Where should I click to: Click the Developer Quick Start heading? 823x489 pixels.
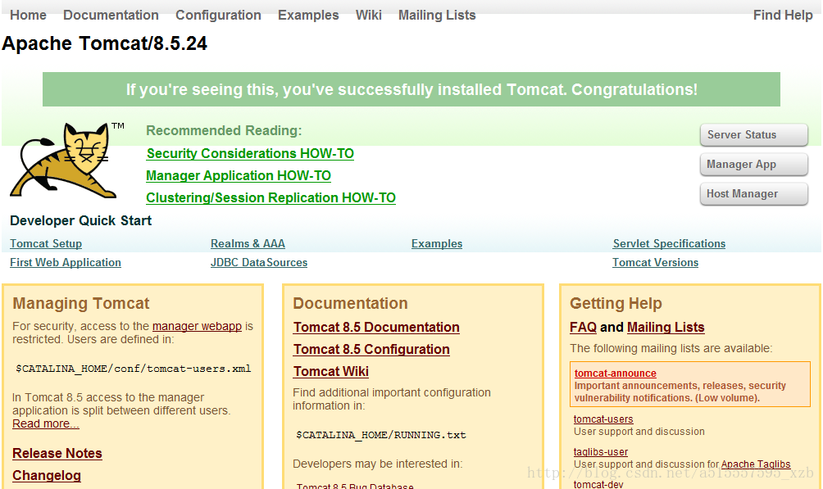click(81, 221)
